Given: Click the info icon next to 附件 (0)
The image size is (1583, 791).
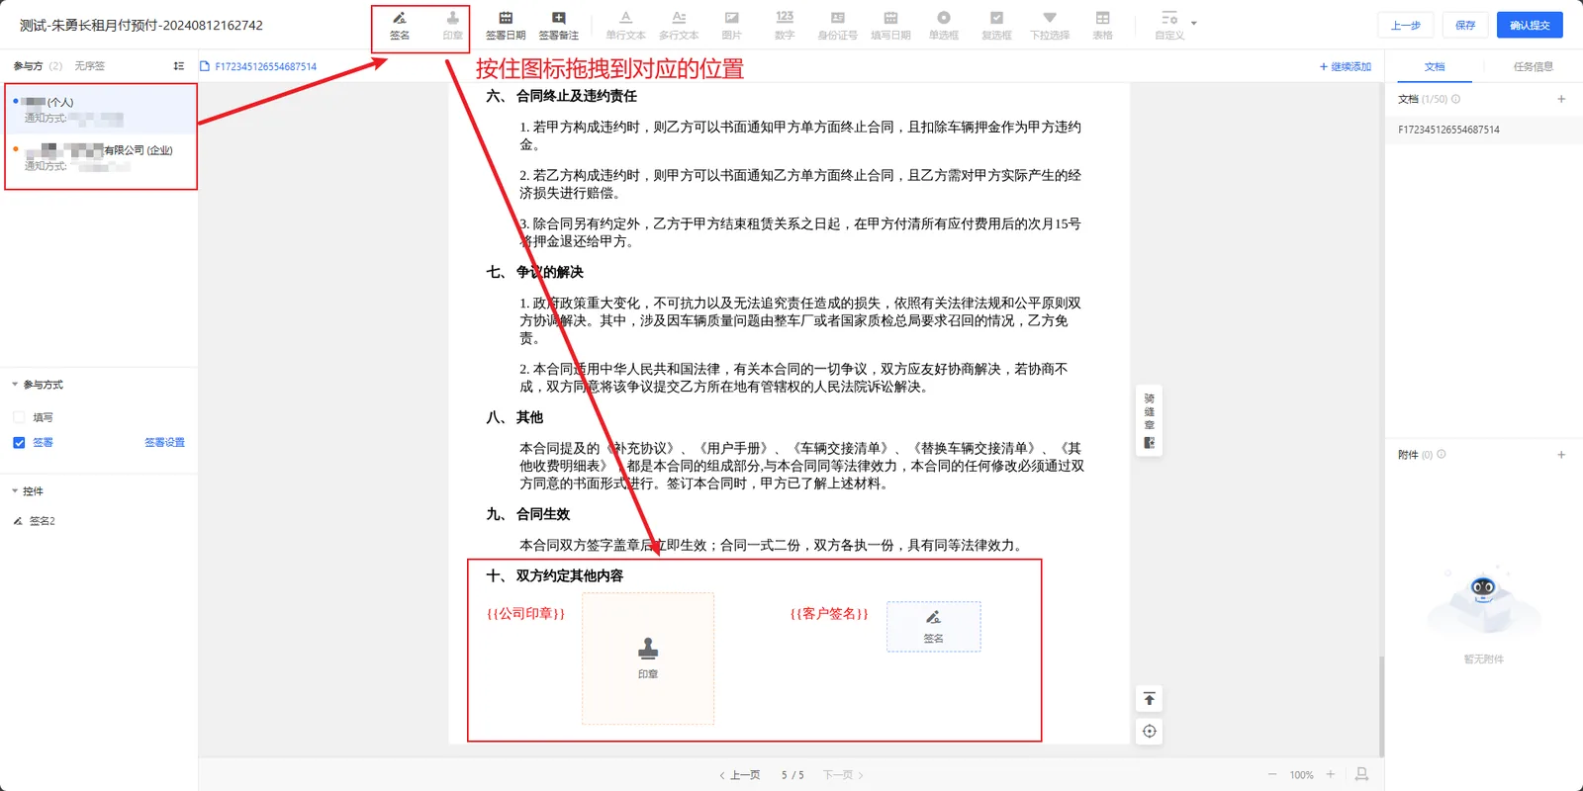Looking at the screenshot, I should (1442, 455).
